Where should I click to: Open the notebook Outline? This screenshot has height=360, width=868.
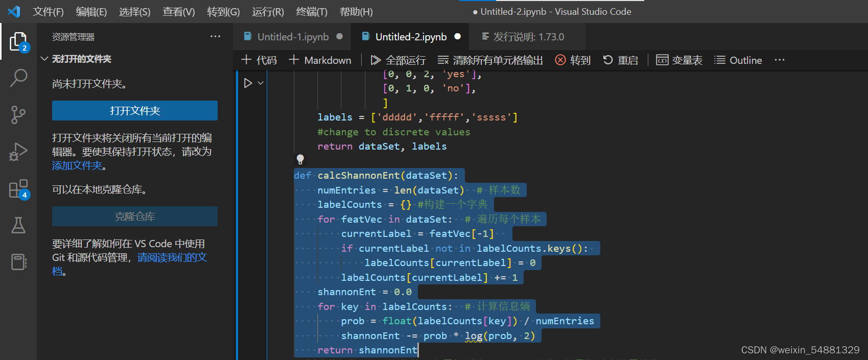pos(738,60)
